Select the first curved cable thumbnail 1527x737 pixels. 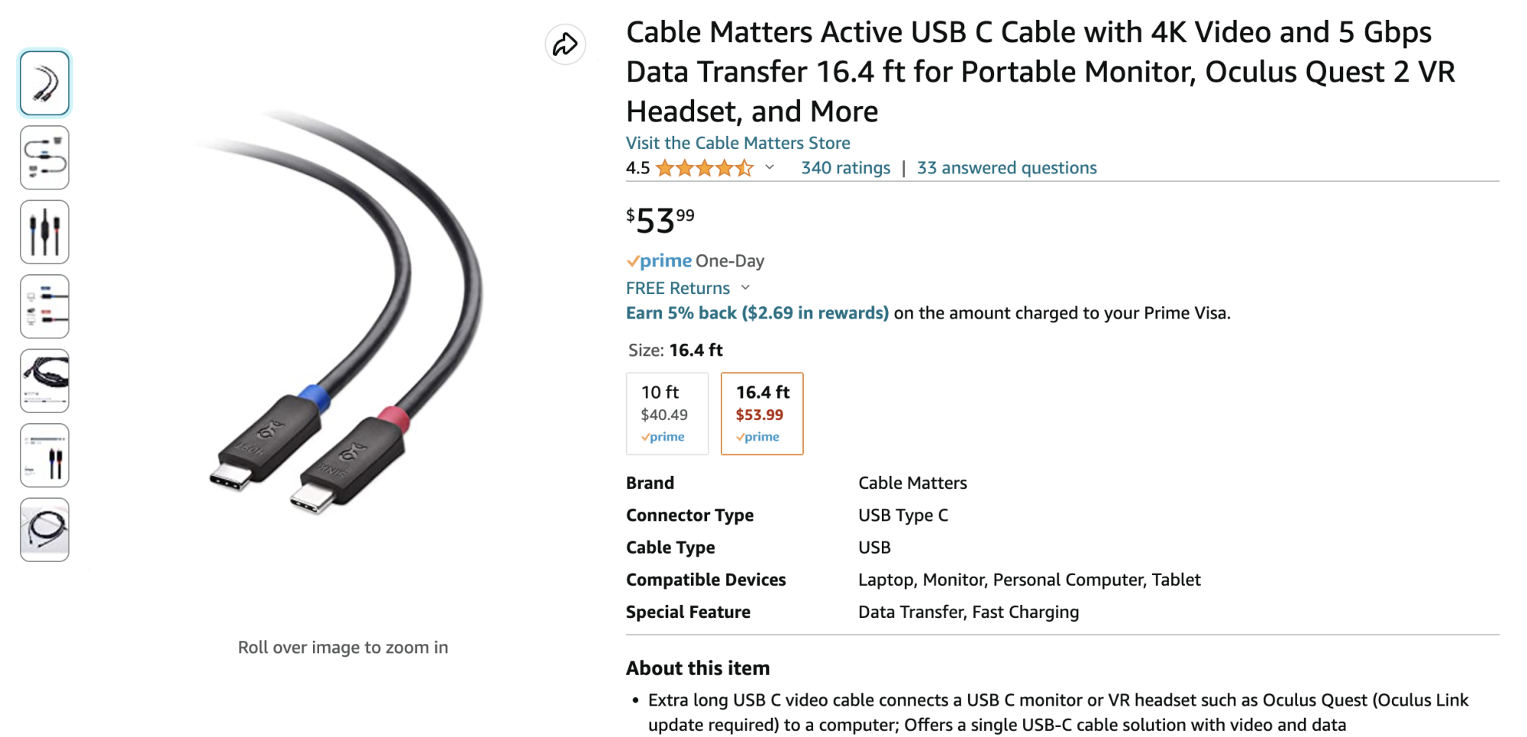(44, 83)
